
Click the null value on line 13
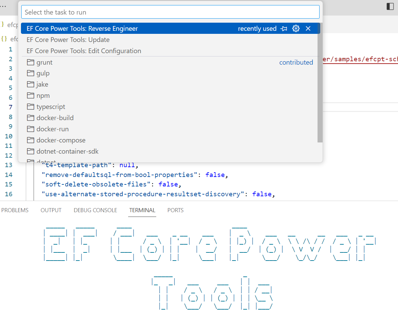pos(127,165)
